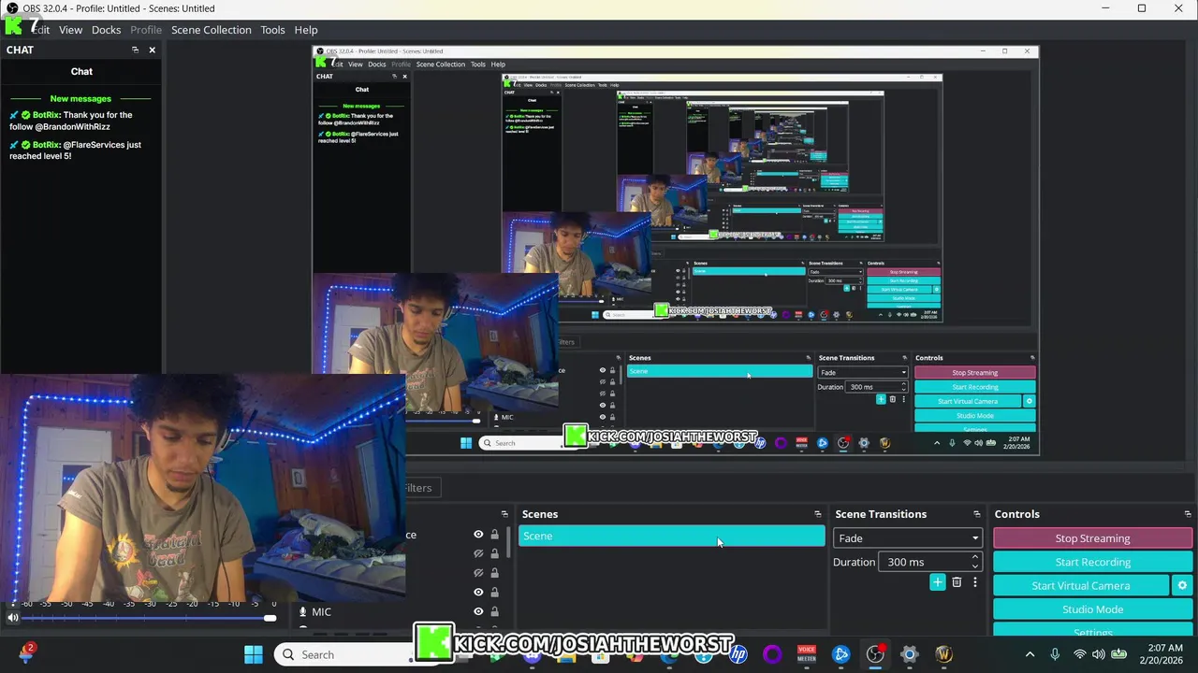The height and width of the screenshot is (673, 1198).
Task: Remove the transition with trash icon
Action: (957, 582)
